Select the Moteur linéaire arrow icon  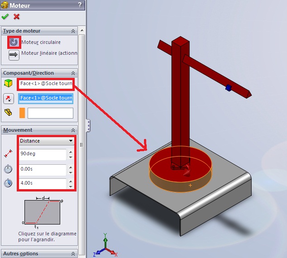[x=14, y=54]
